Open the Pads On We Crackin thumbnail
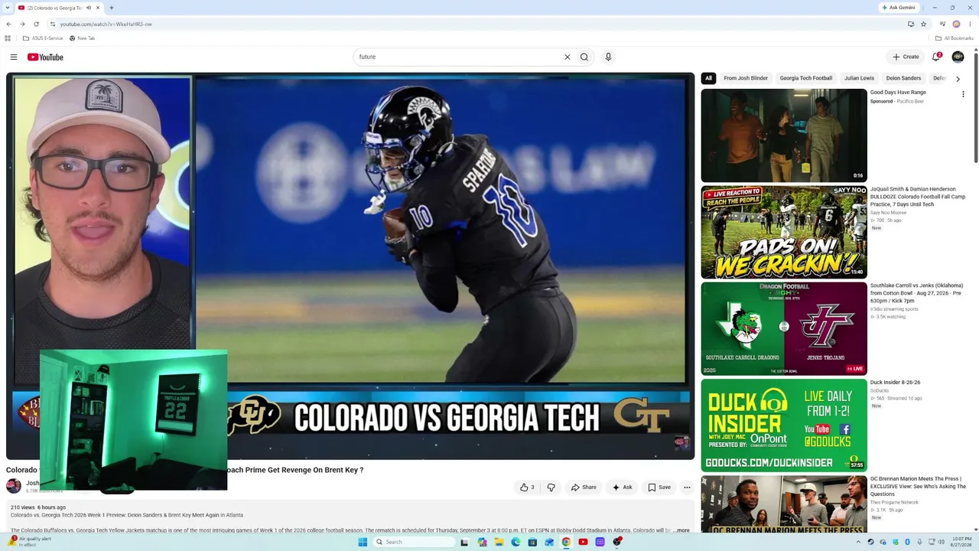 click(784, 232)
